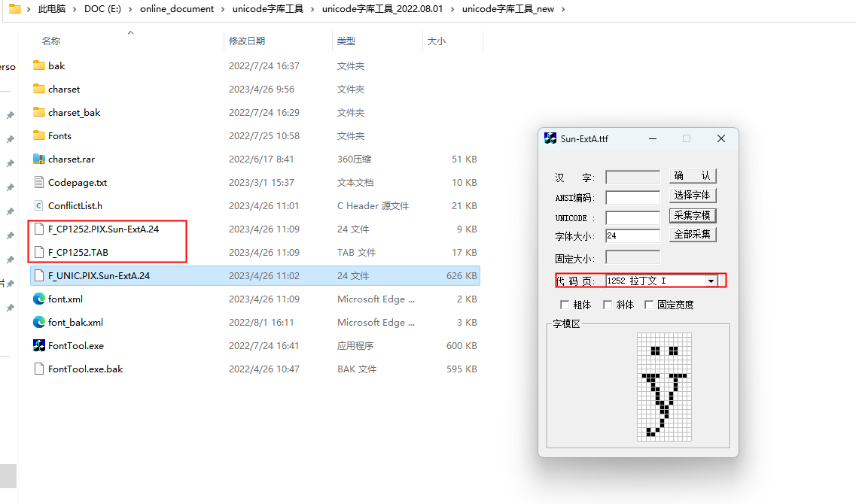Click the Fonts folder icon

coord(38,136)
